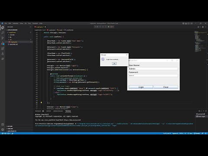Screen dimensions: 208x156
Task: Close the Message dialog with X
Action: pyautogui.click(x=127, y=55)
